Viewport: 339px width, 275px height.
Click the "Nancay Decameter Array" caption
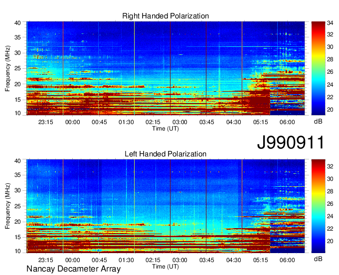pyautogui.click(x=73, y=269)
